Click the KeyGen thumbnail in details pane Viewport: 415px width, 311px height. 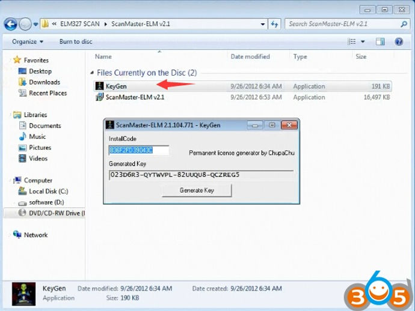coord(23,294)
